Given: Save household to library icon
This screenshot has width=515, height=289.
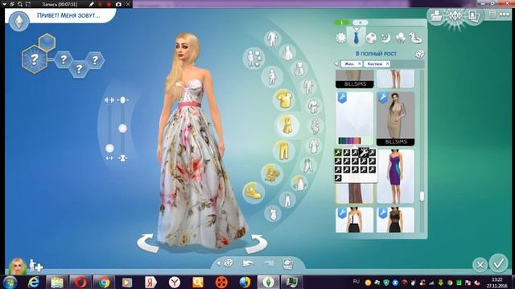Looking at the screenshot, I should (436, 16).
